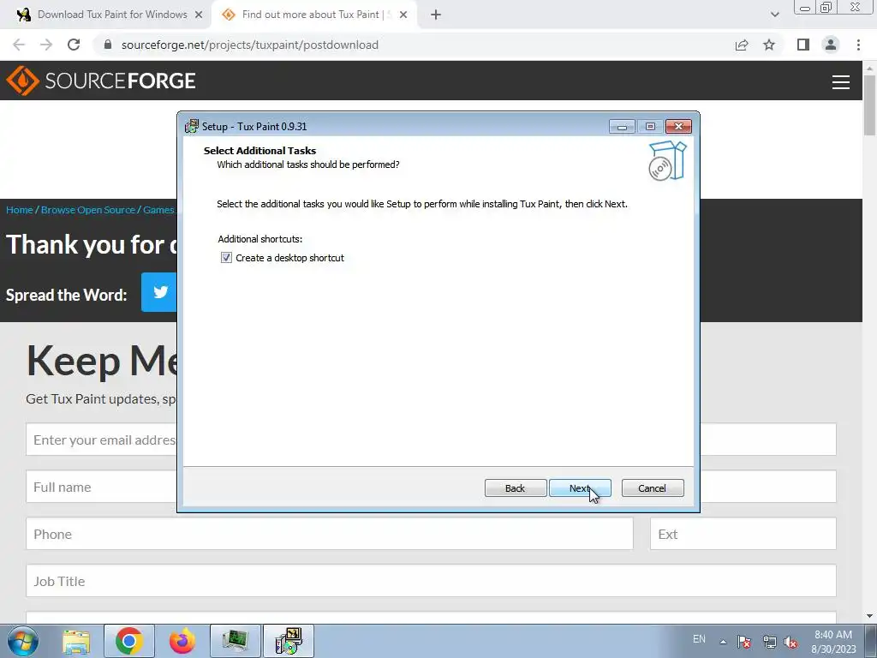Follow the Browse Open Source breadcrumb
This screenshot has width=877, height=658.
coord(88,210)
